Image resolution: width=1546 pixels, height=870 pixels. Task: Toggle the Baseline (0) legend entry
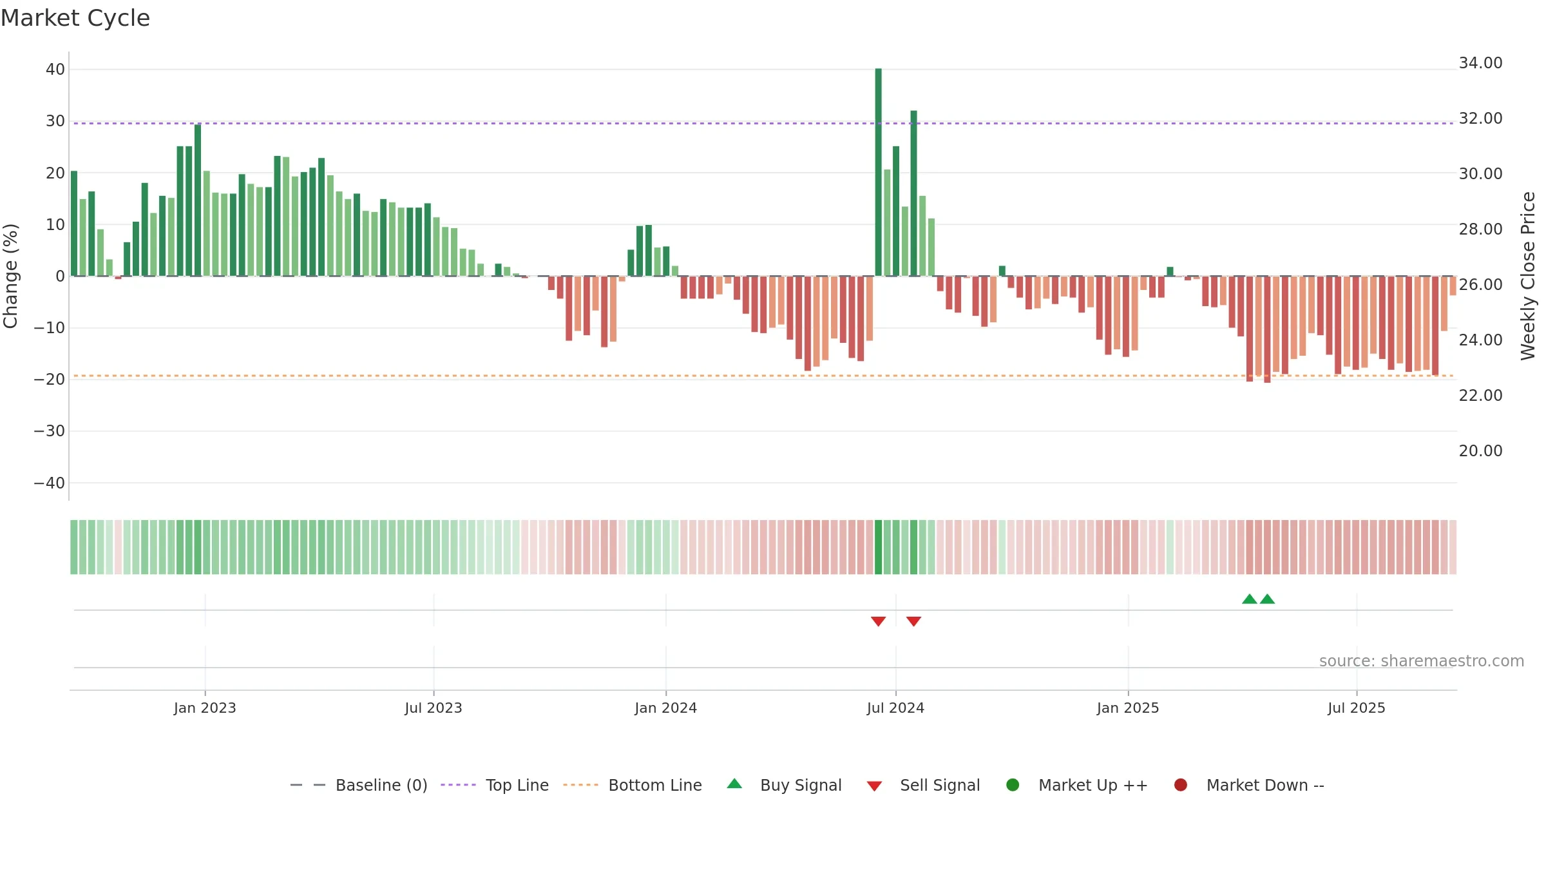359,785
